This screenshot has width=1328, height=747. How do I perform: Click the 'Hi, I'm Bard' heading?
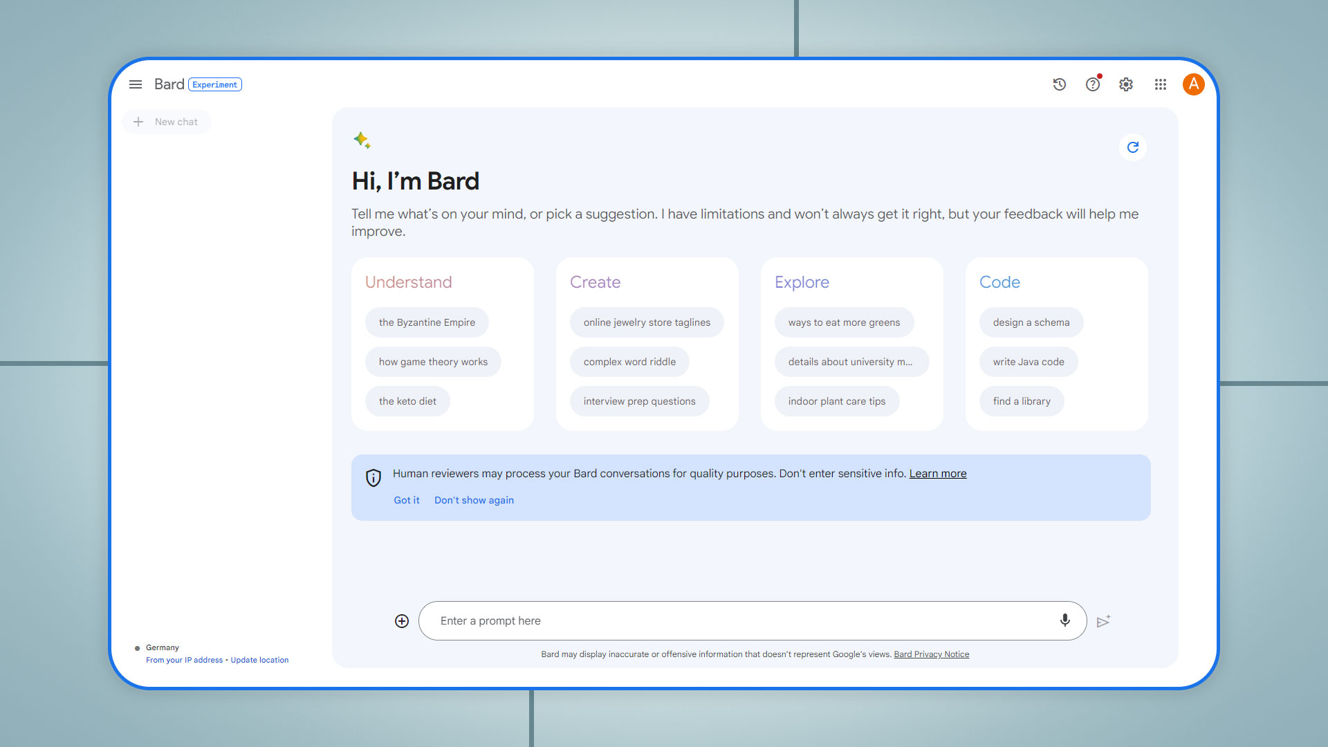[x=416, y=181]
